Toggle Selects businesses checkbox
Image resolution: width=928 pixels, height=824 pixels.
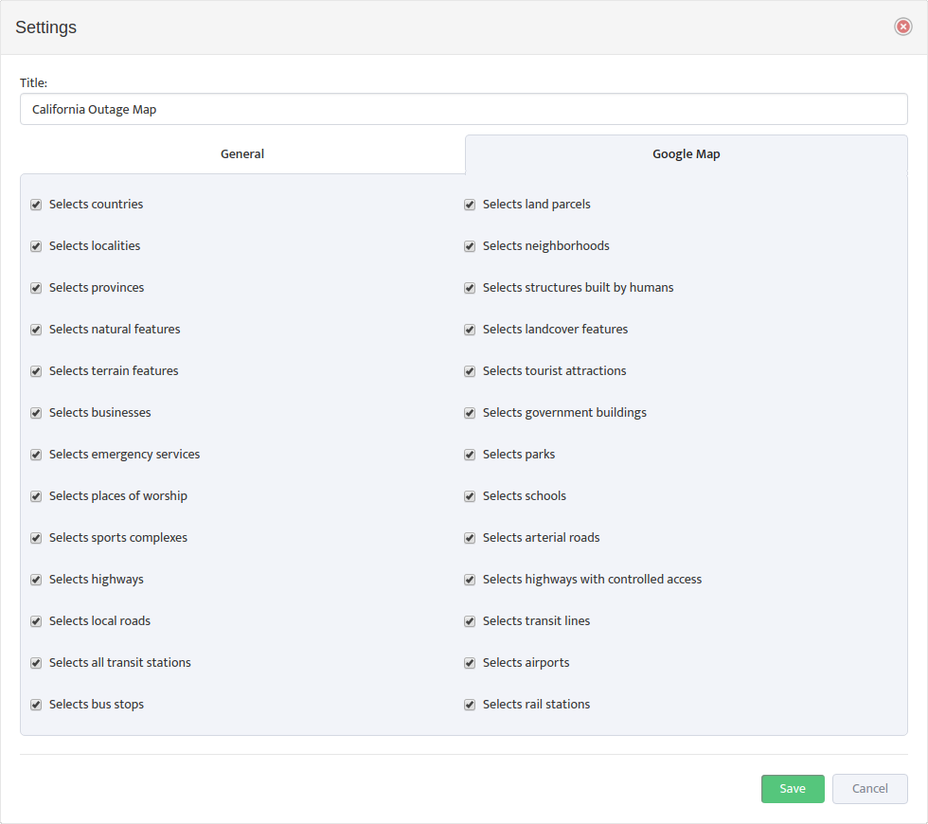(36, 413)
